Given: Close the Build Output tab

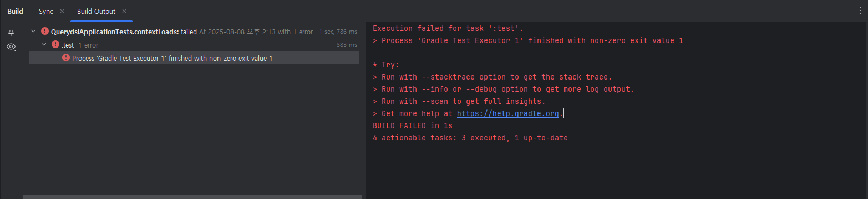Looking at the screenshot, I should pos(124,11).
